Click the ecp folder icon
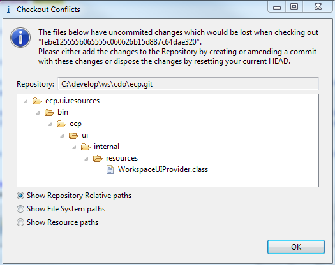Image resolution: width=335 pixels, height=265 pixels. coord(61,124)
